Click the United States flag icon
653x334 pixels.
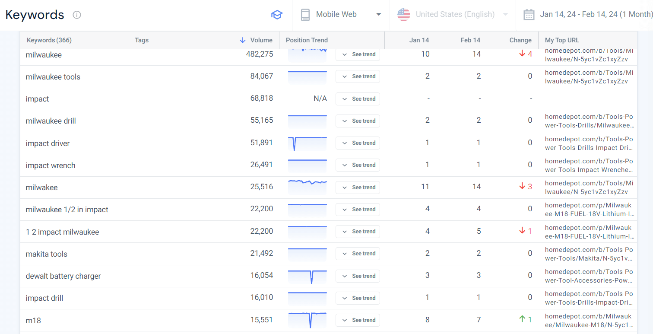pos(404,15)
